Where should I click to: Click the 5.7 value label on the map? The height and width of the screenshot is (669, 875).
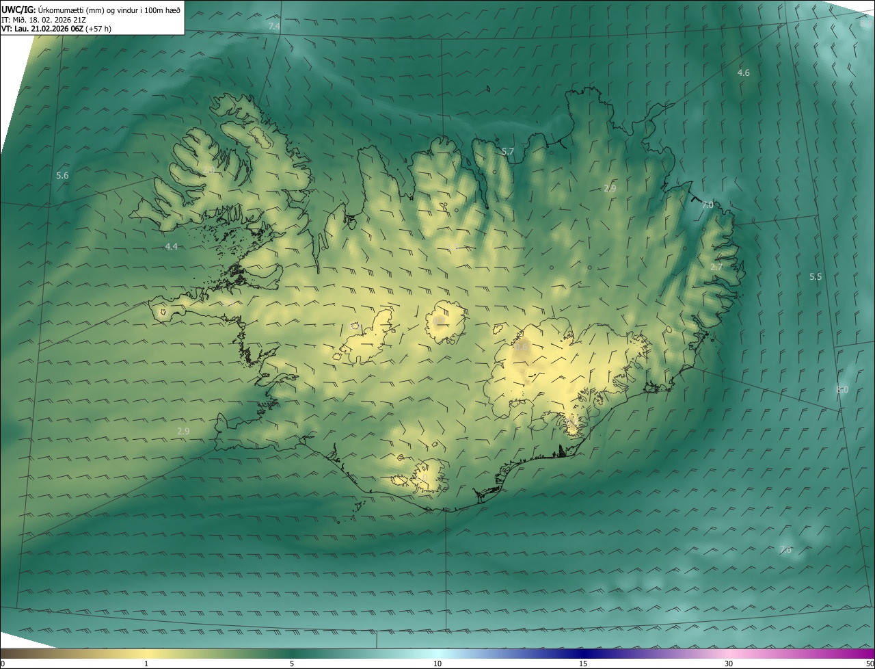click(508, 151)
